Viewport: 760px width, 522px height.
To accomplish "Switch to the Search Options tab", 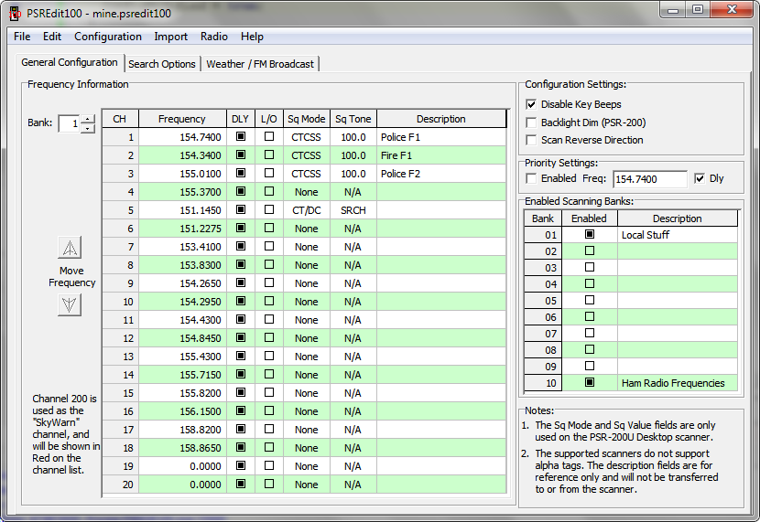I will click(x=162, y=64).
